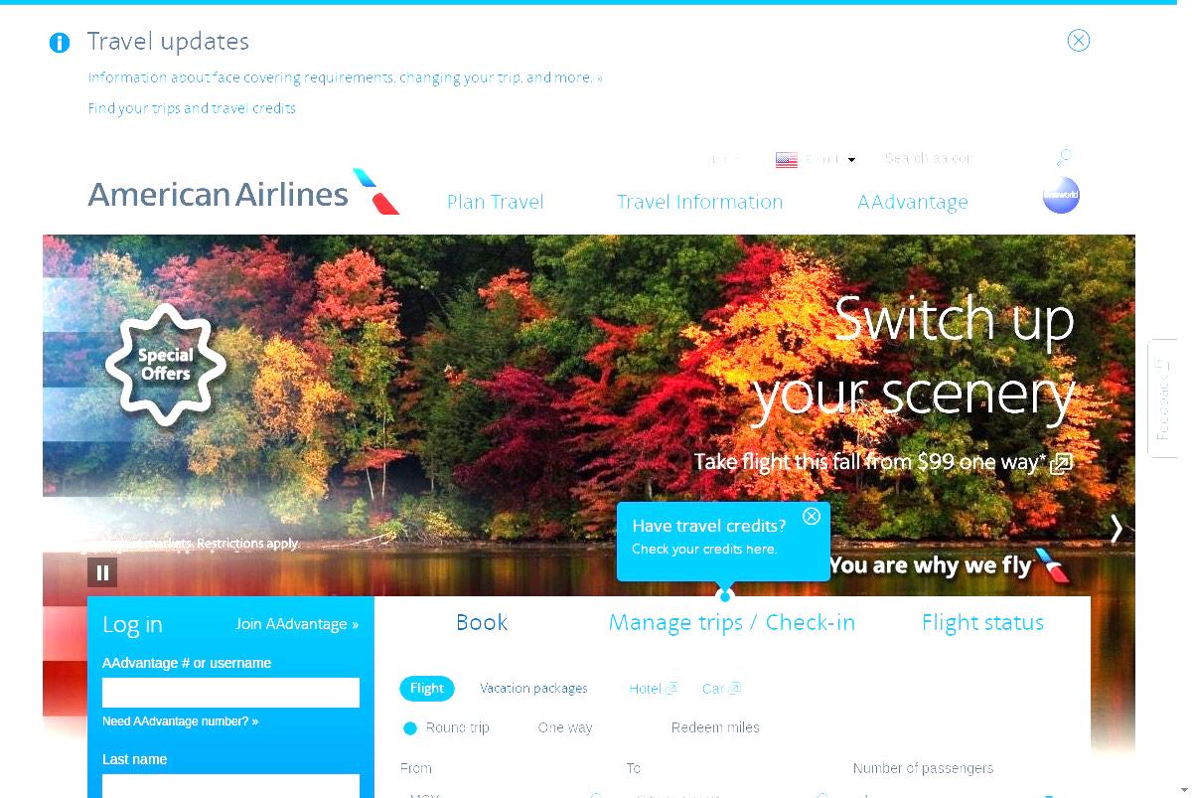Click the AAdvantage number or username field

(x=230, y=693)
